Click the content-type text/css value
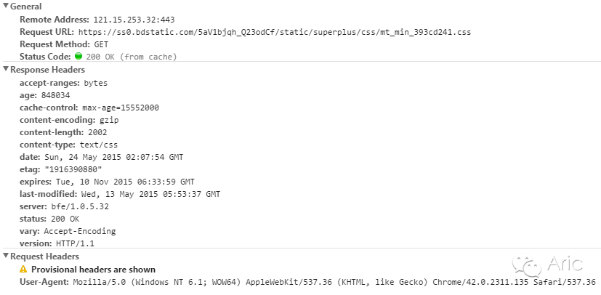Viewport: 601px width, 295px height. tap(99, 145)
